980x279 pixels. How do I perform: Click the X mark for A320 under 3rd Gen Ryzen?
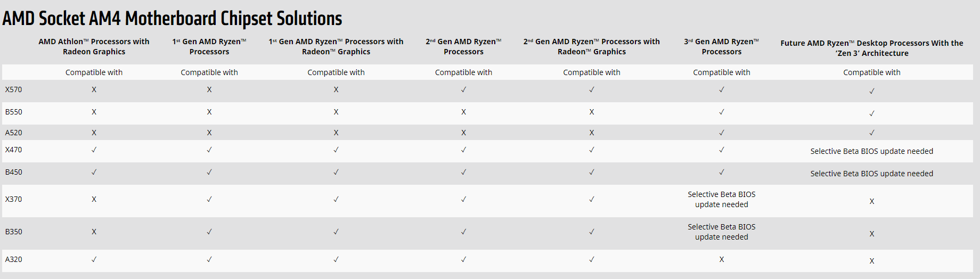click(x=722, y=259)
